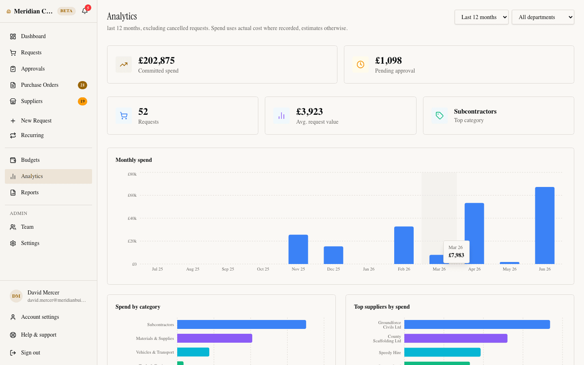Click the Dec 25 monthly spend bar
Screen dimensions: 584x365
[333, 255]
